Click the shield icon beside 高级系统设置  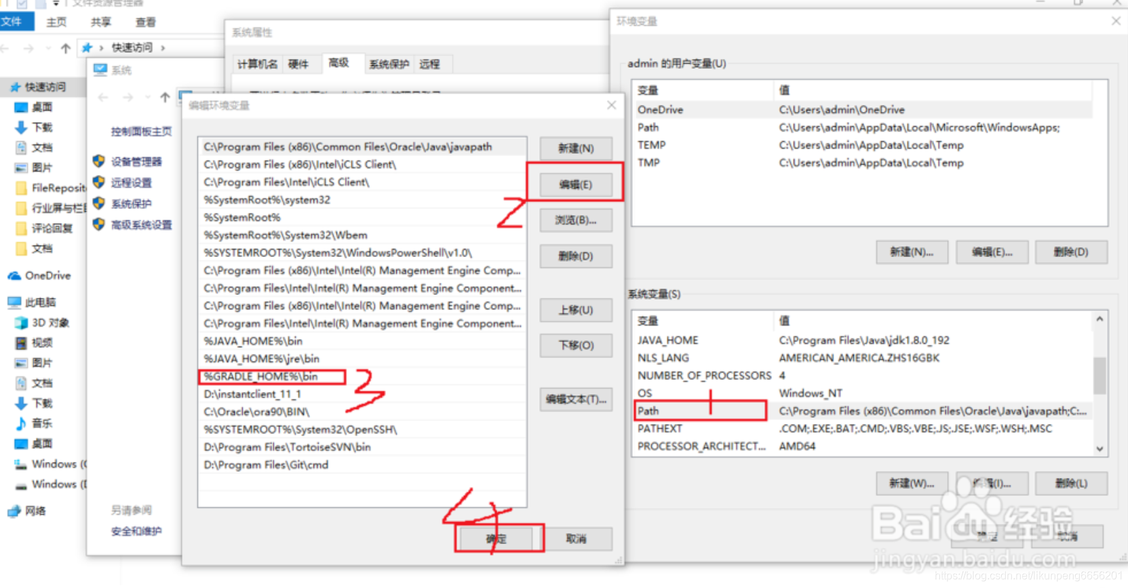(x=99, y=224)
